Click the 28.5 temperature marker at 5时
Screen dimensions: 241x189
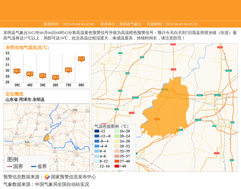pos(43,75)
